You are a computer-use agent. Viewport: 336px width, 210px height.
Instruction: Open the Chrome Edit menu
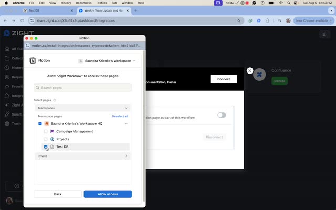41,3
